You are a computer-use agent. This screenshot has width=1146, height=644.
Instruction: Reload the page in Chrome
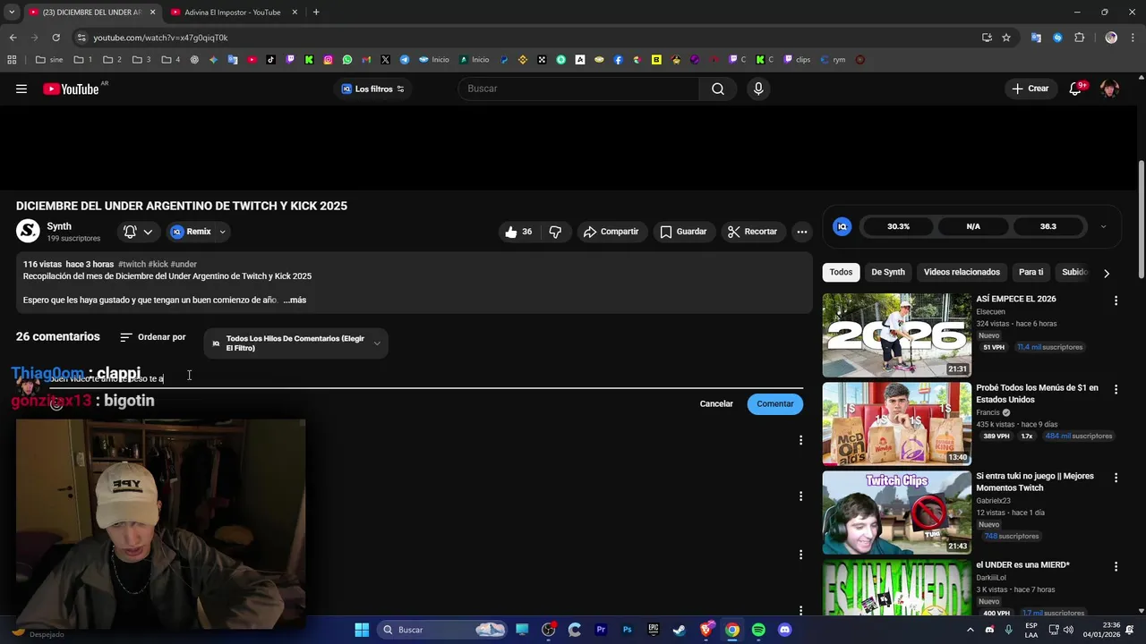tap(56, 38)
